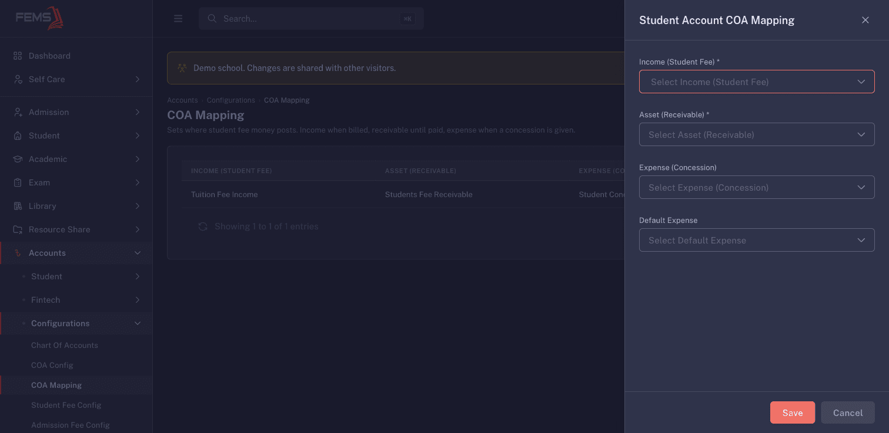Click the Academic graduation cap icon

(18, 159)
